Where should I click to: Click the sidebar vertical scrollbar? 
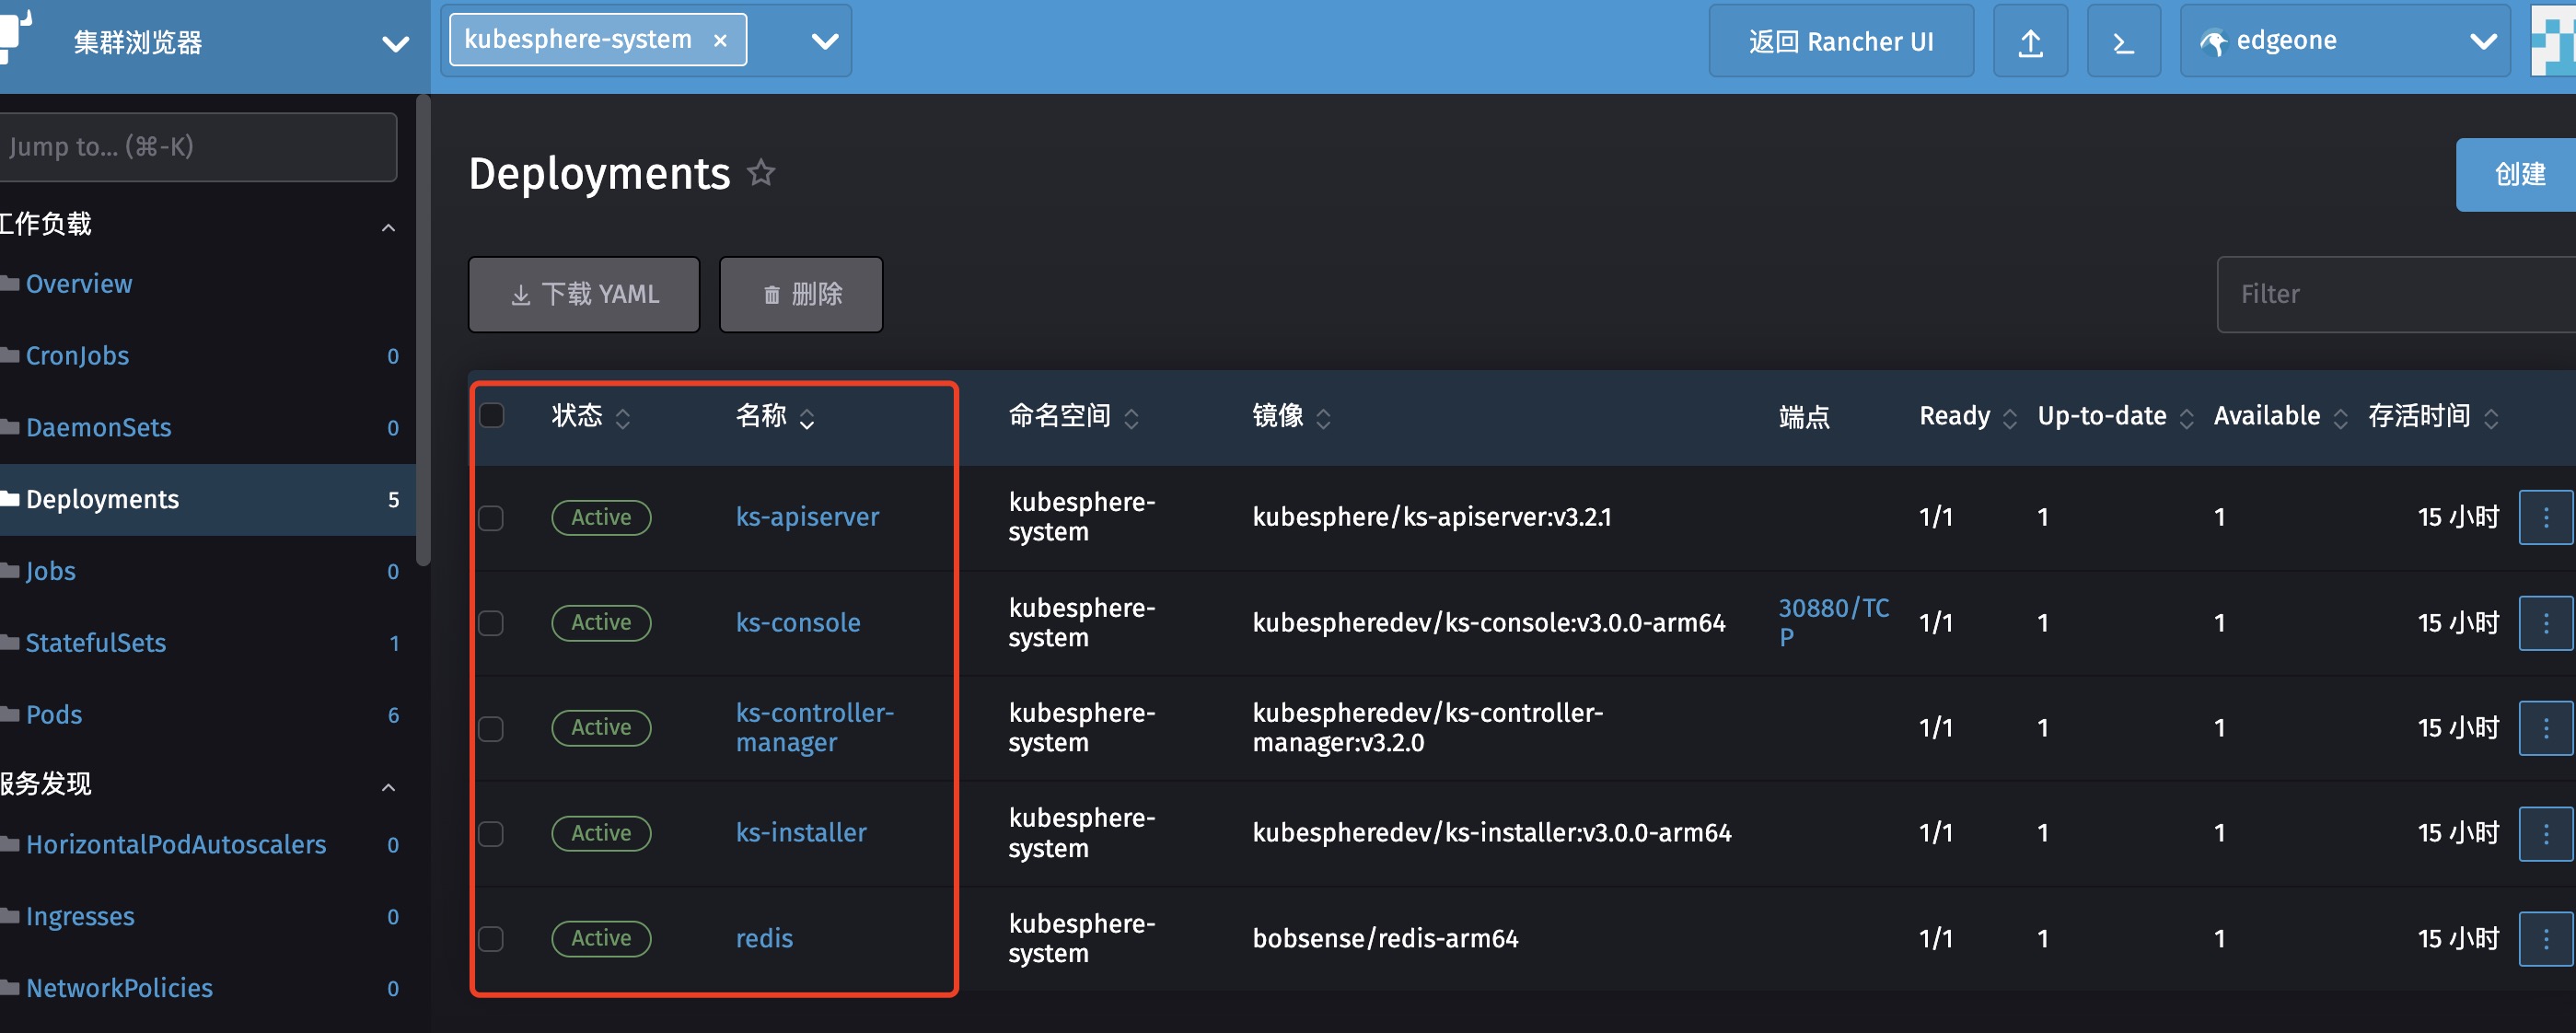point(423,330)
